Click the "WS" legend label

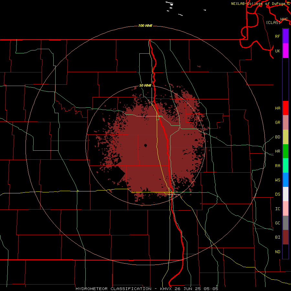click(277, 180)
